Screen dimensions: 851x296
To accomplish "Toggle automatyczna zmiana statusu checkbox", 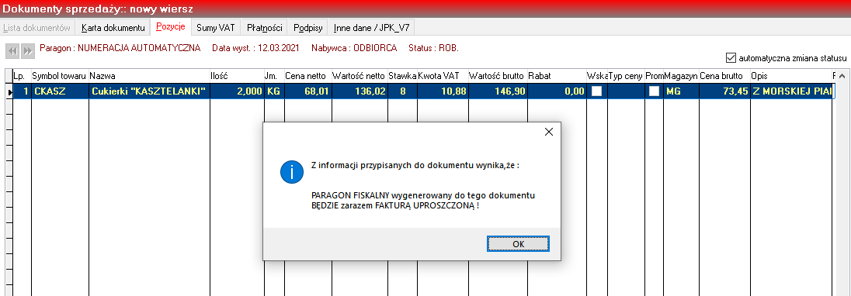I will pyautogui.click(x=730, y=57).
